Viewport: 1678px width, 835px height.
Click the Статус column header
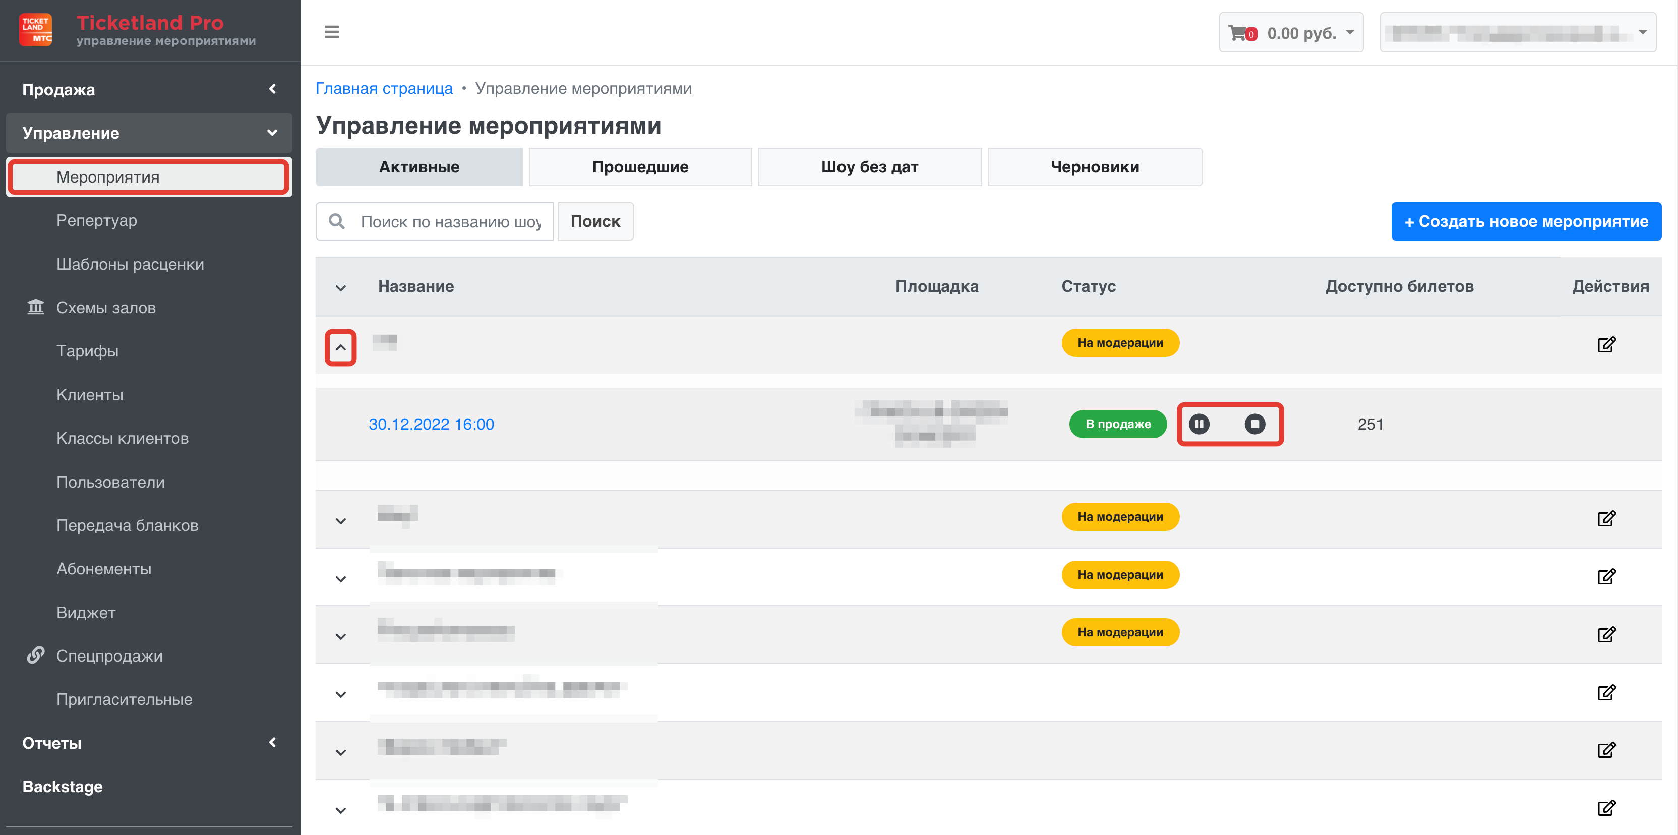1089,286
